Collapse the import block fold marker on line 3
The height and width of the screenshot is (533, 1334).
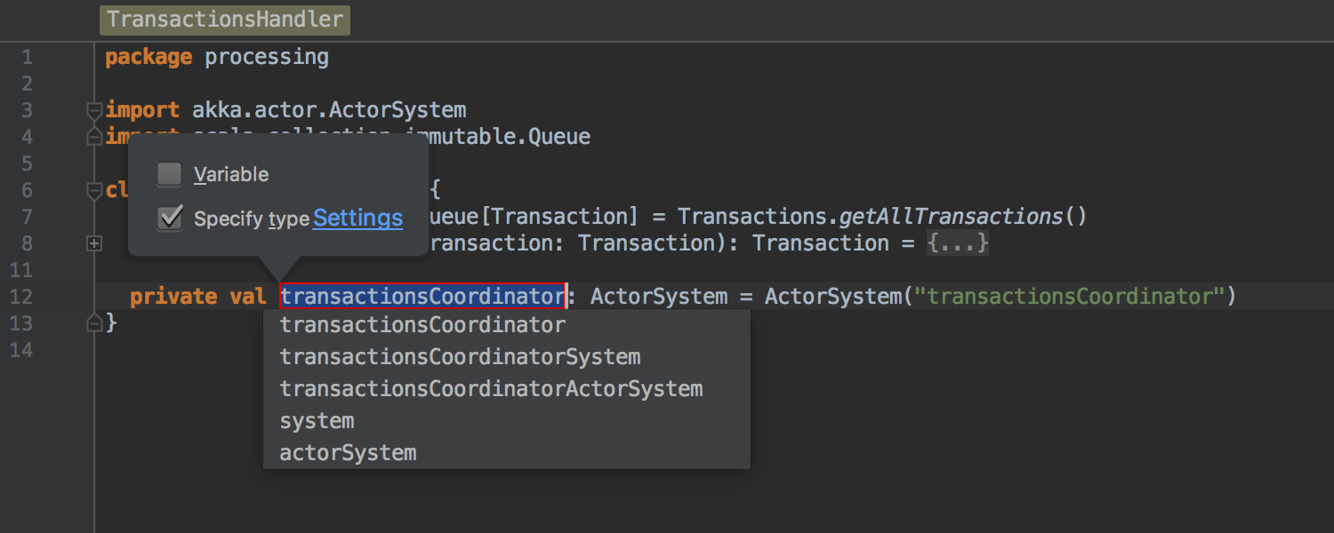94,111
